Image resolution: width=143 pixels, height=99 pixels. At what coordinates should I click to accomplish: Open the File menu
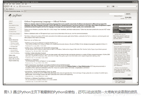[5, 4]
